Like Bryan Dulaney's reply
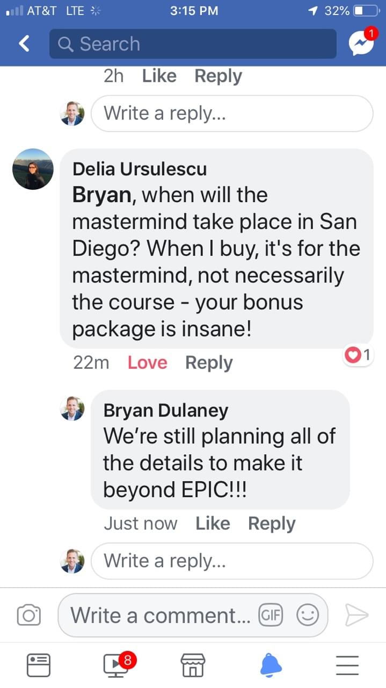The width and height of the screenshot is (386, 688). coord(213,524)
